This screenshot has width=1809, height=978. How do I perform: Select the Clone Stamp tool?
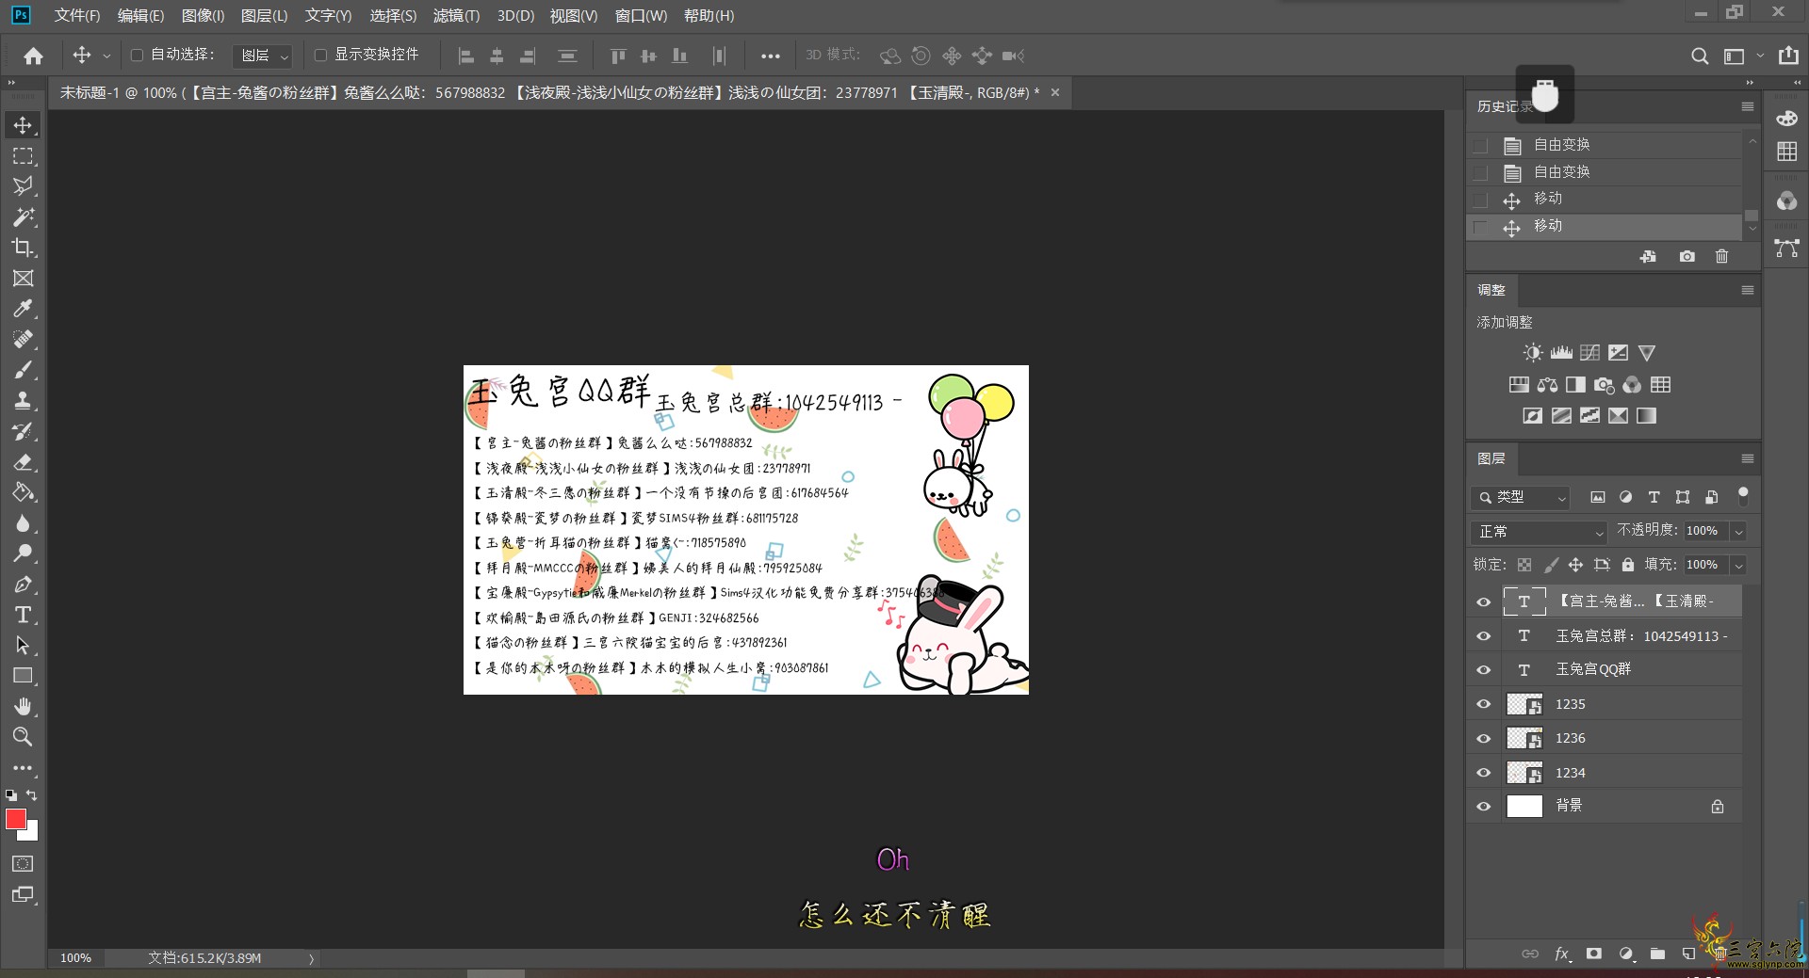point(23,400)
